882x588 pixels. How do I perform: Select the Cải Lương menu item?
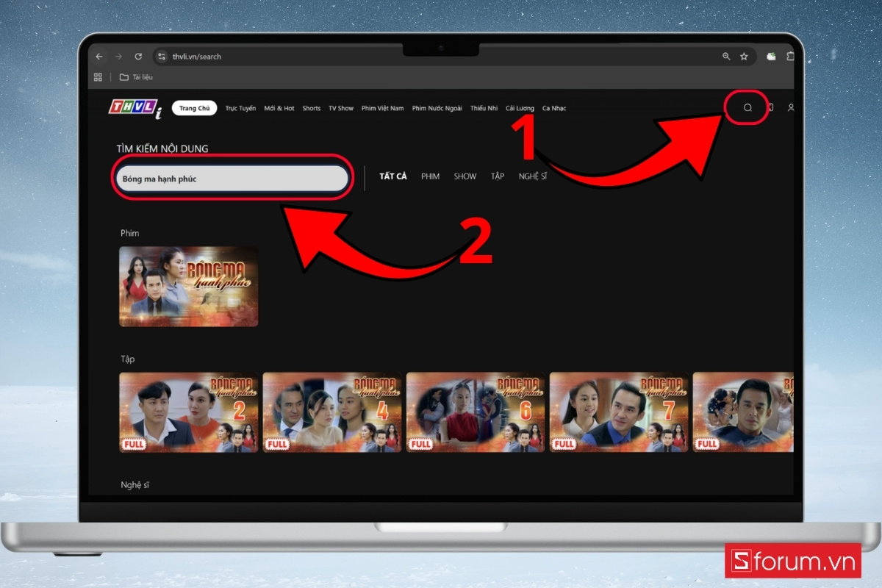point(520,108)
